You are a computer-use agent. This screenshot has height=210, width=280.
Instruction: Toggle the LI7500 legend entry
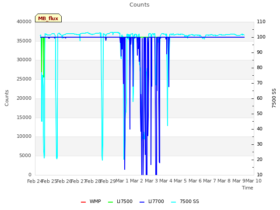120,201
